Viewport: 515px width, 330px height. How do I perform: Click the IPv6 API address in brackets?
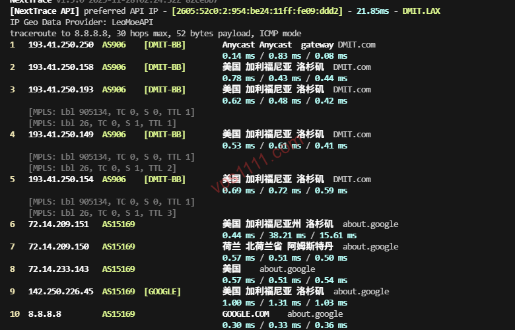pos(257,11)
